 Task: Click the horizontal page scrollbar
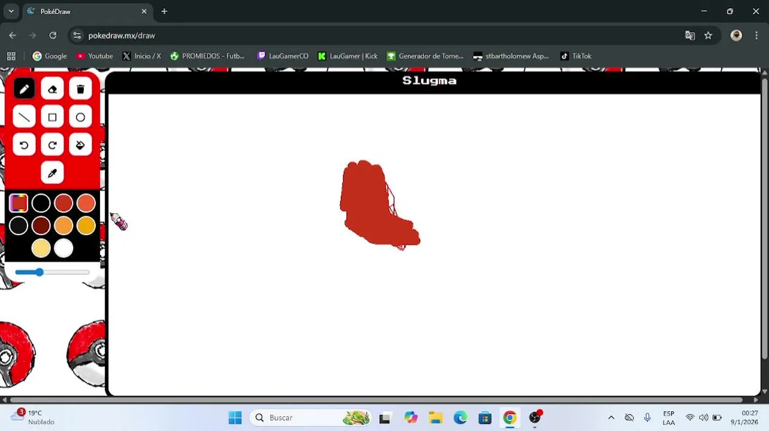tap(376, 399)
